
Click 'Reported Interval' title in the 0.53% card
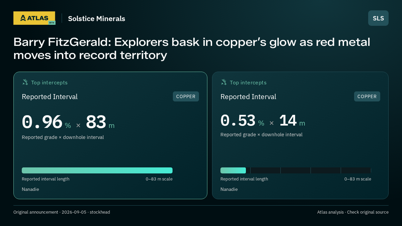click(x=248, y=97)
